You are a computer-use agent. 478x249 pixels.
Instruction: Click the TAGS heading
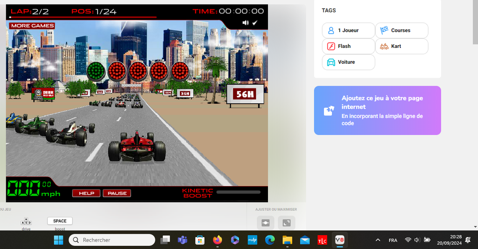point(329,10)
